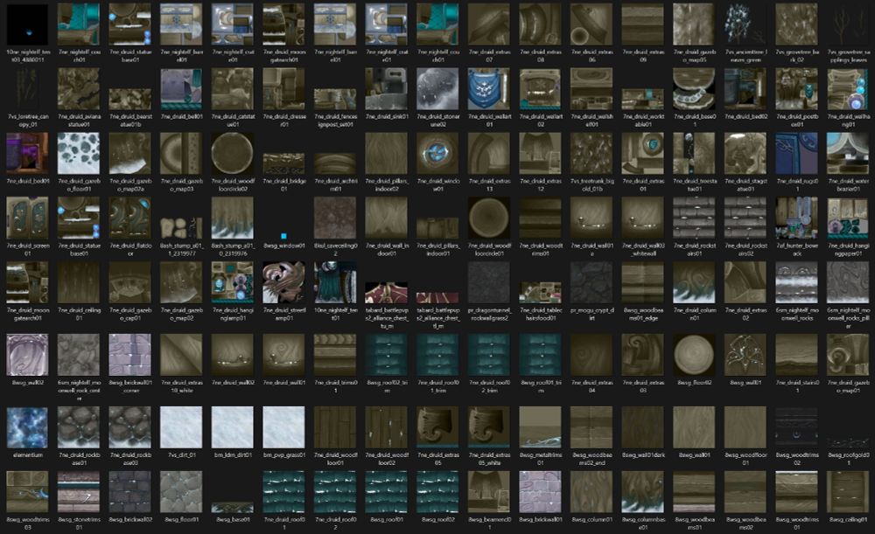875x534 pixels.
Task: Click the 8wsg_ceiling01 texture
Action: click(x=848, y=492)
